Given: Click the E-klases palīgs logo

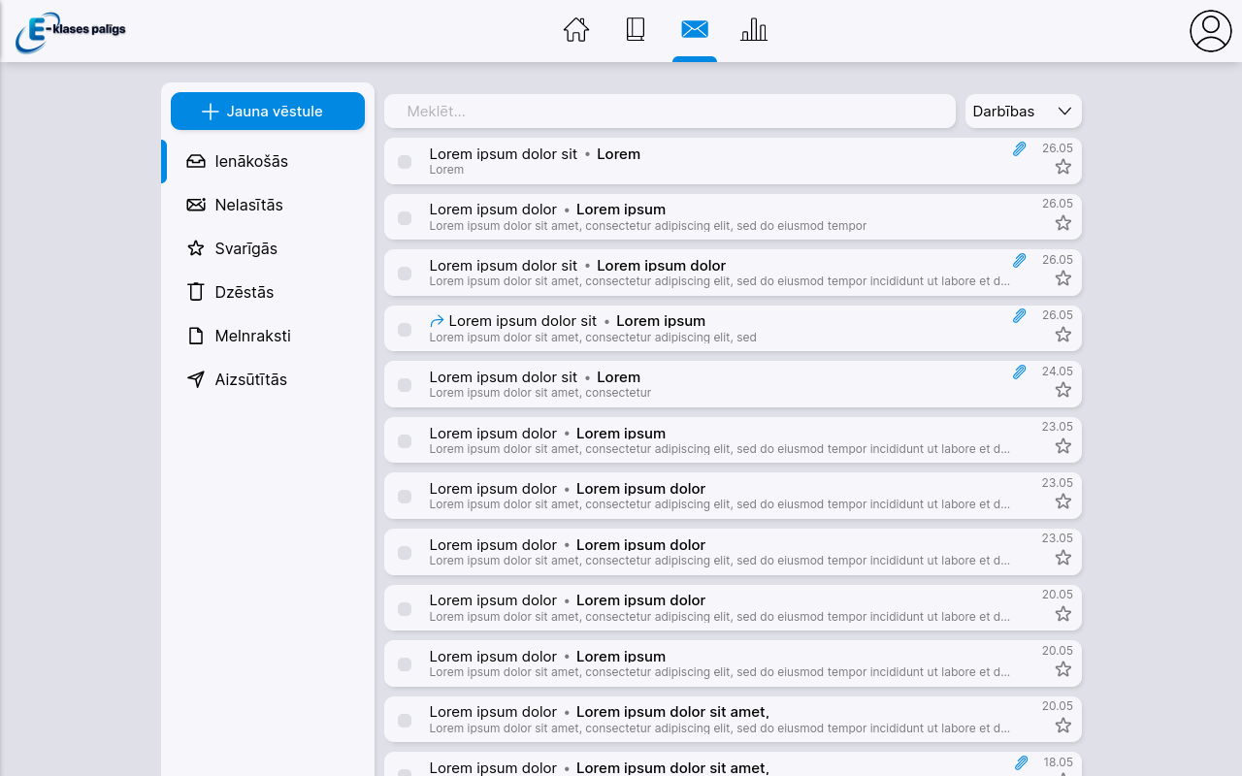Looking at the screenshot, I should pos(71,32).
